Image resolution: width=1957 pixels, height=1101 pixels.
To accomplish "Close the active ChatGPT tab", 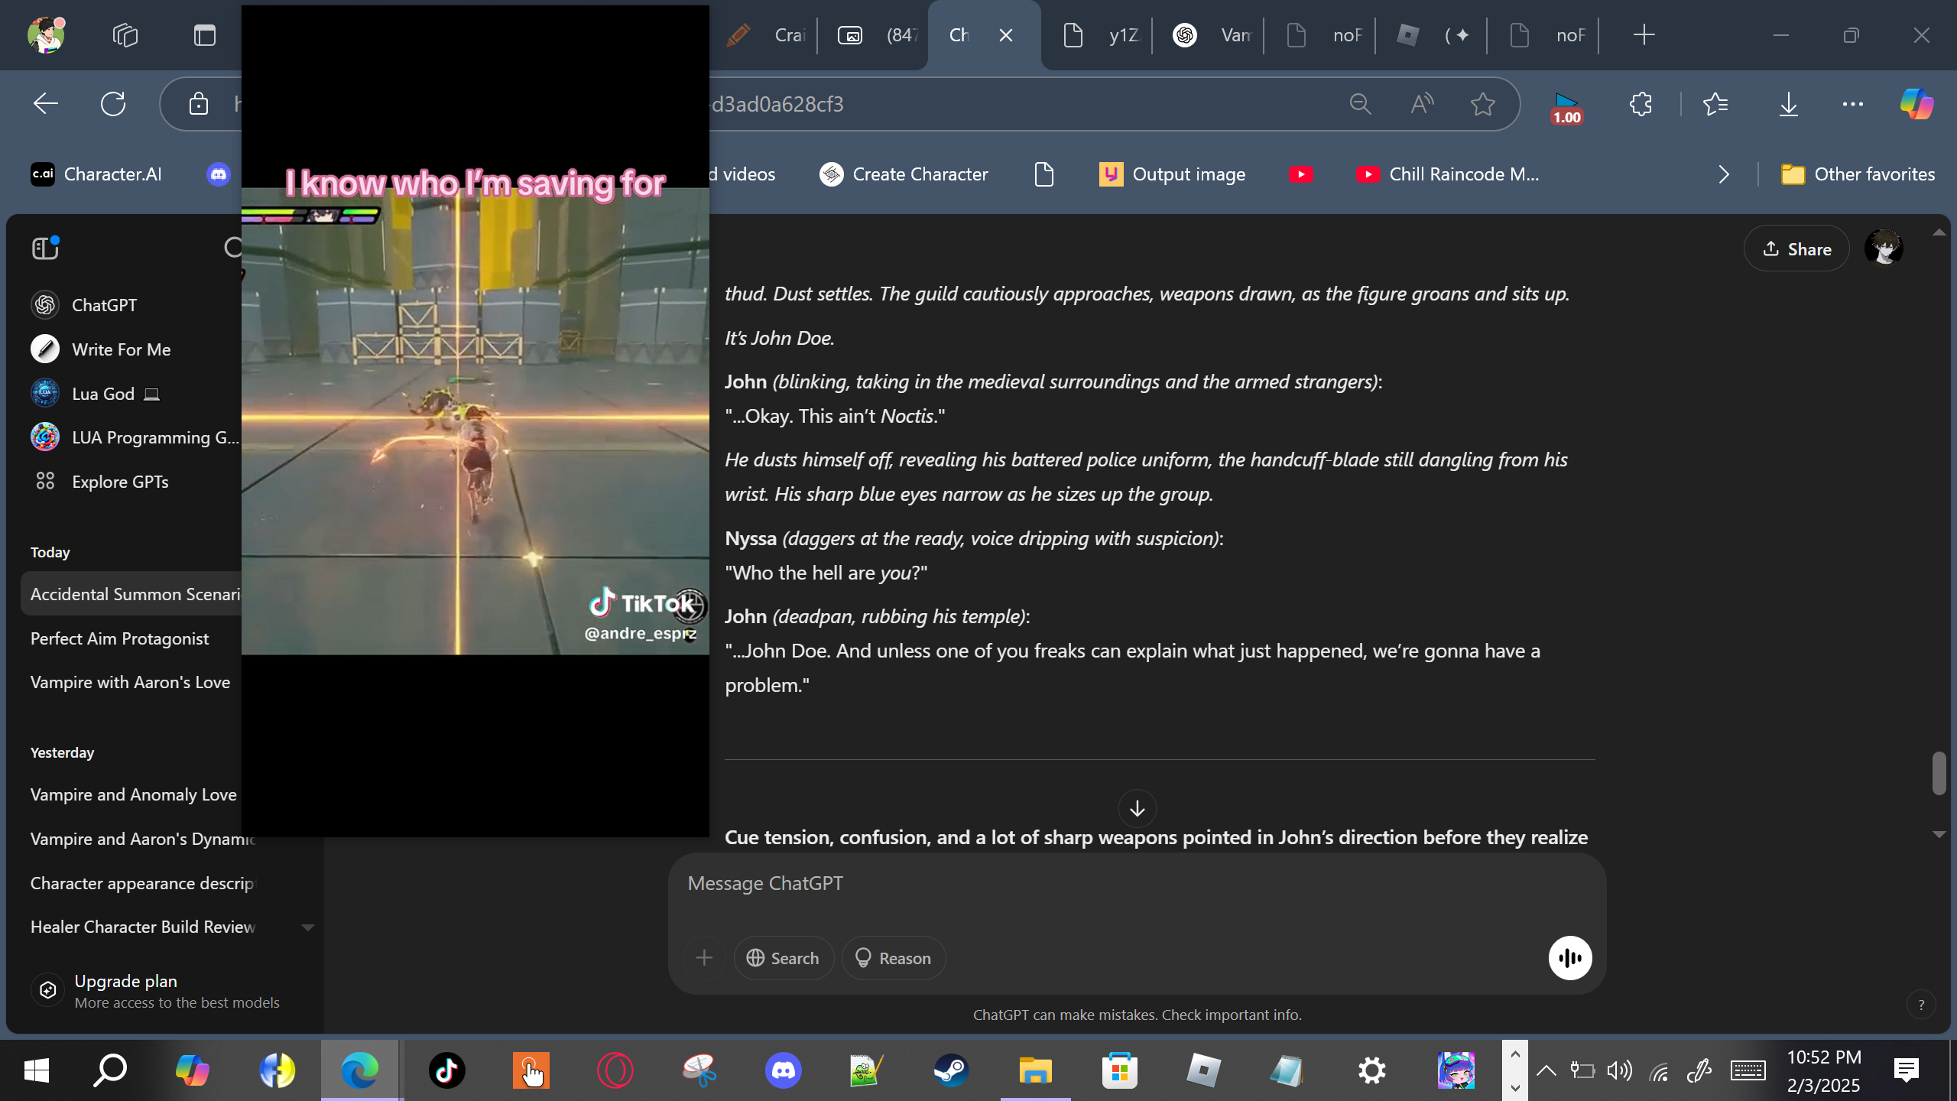I will tap(1006, 35).
